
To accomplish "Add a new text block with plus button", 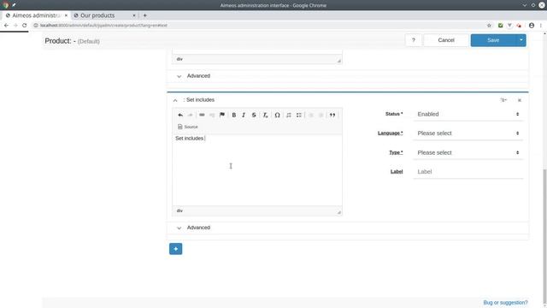I will coord(175,249).
